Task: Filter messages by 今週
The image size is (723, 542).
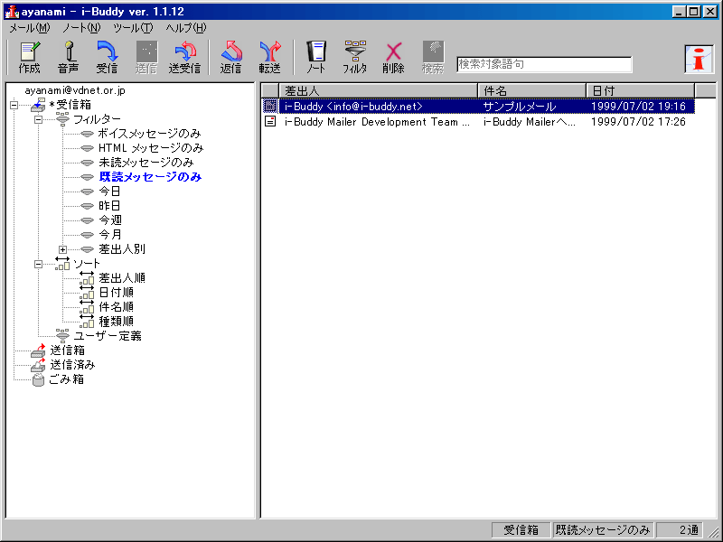Action: (x=110, y=220)
